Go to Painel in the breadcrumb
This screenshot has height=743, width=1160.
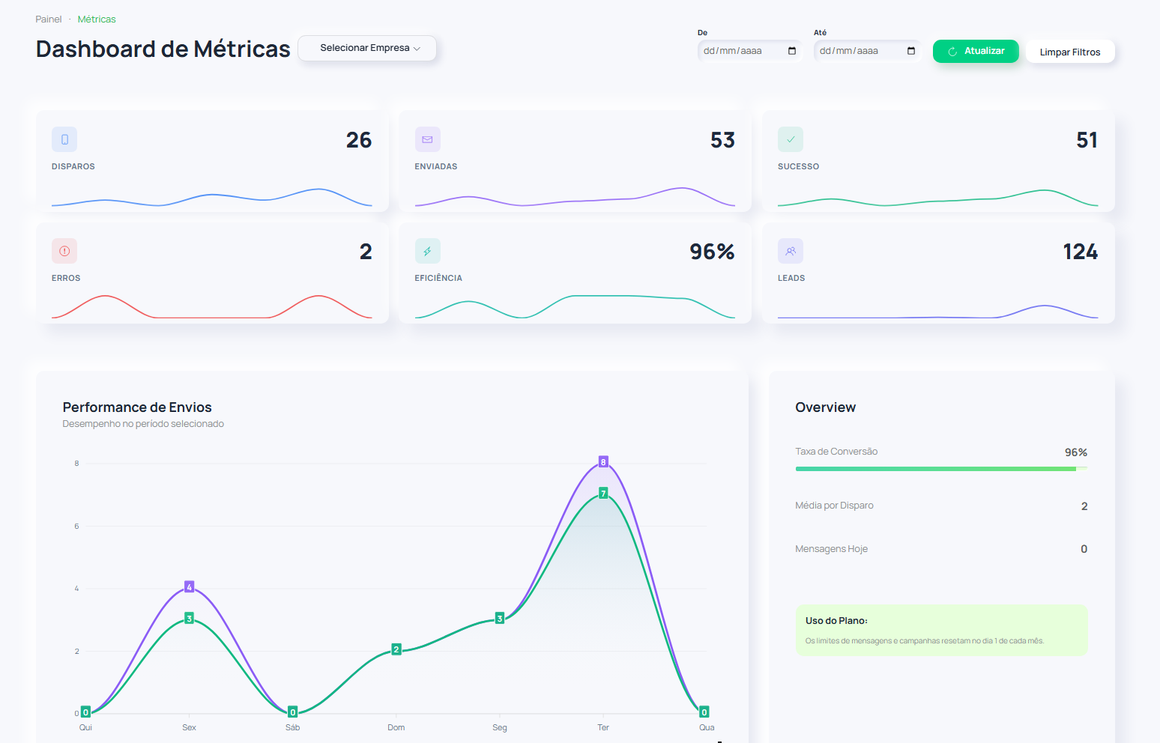(x=49, y=19)
